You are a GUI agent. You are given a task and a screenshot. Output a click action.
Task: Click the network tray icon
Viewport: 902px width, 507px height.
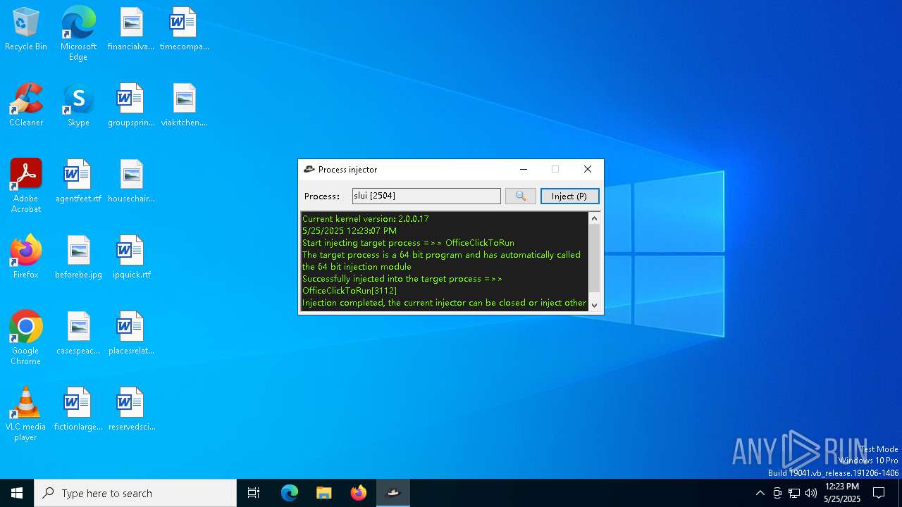(x=794, y=493)
